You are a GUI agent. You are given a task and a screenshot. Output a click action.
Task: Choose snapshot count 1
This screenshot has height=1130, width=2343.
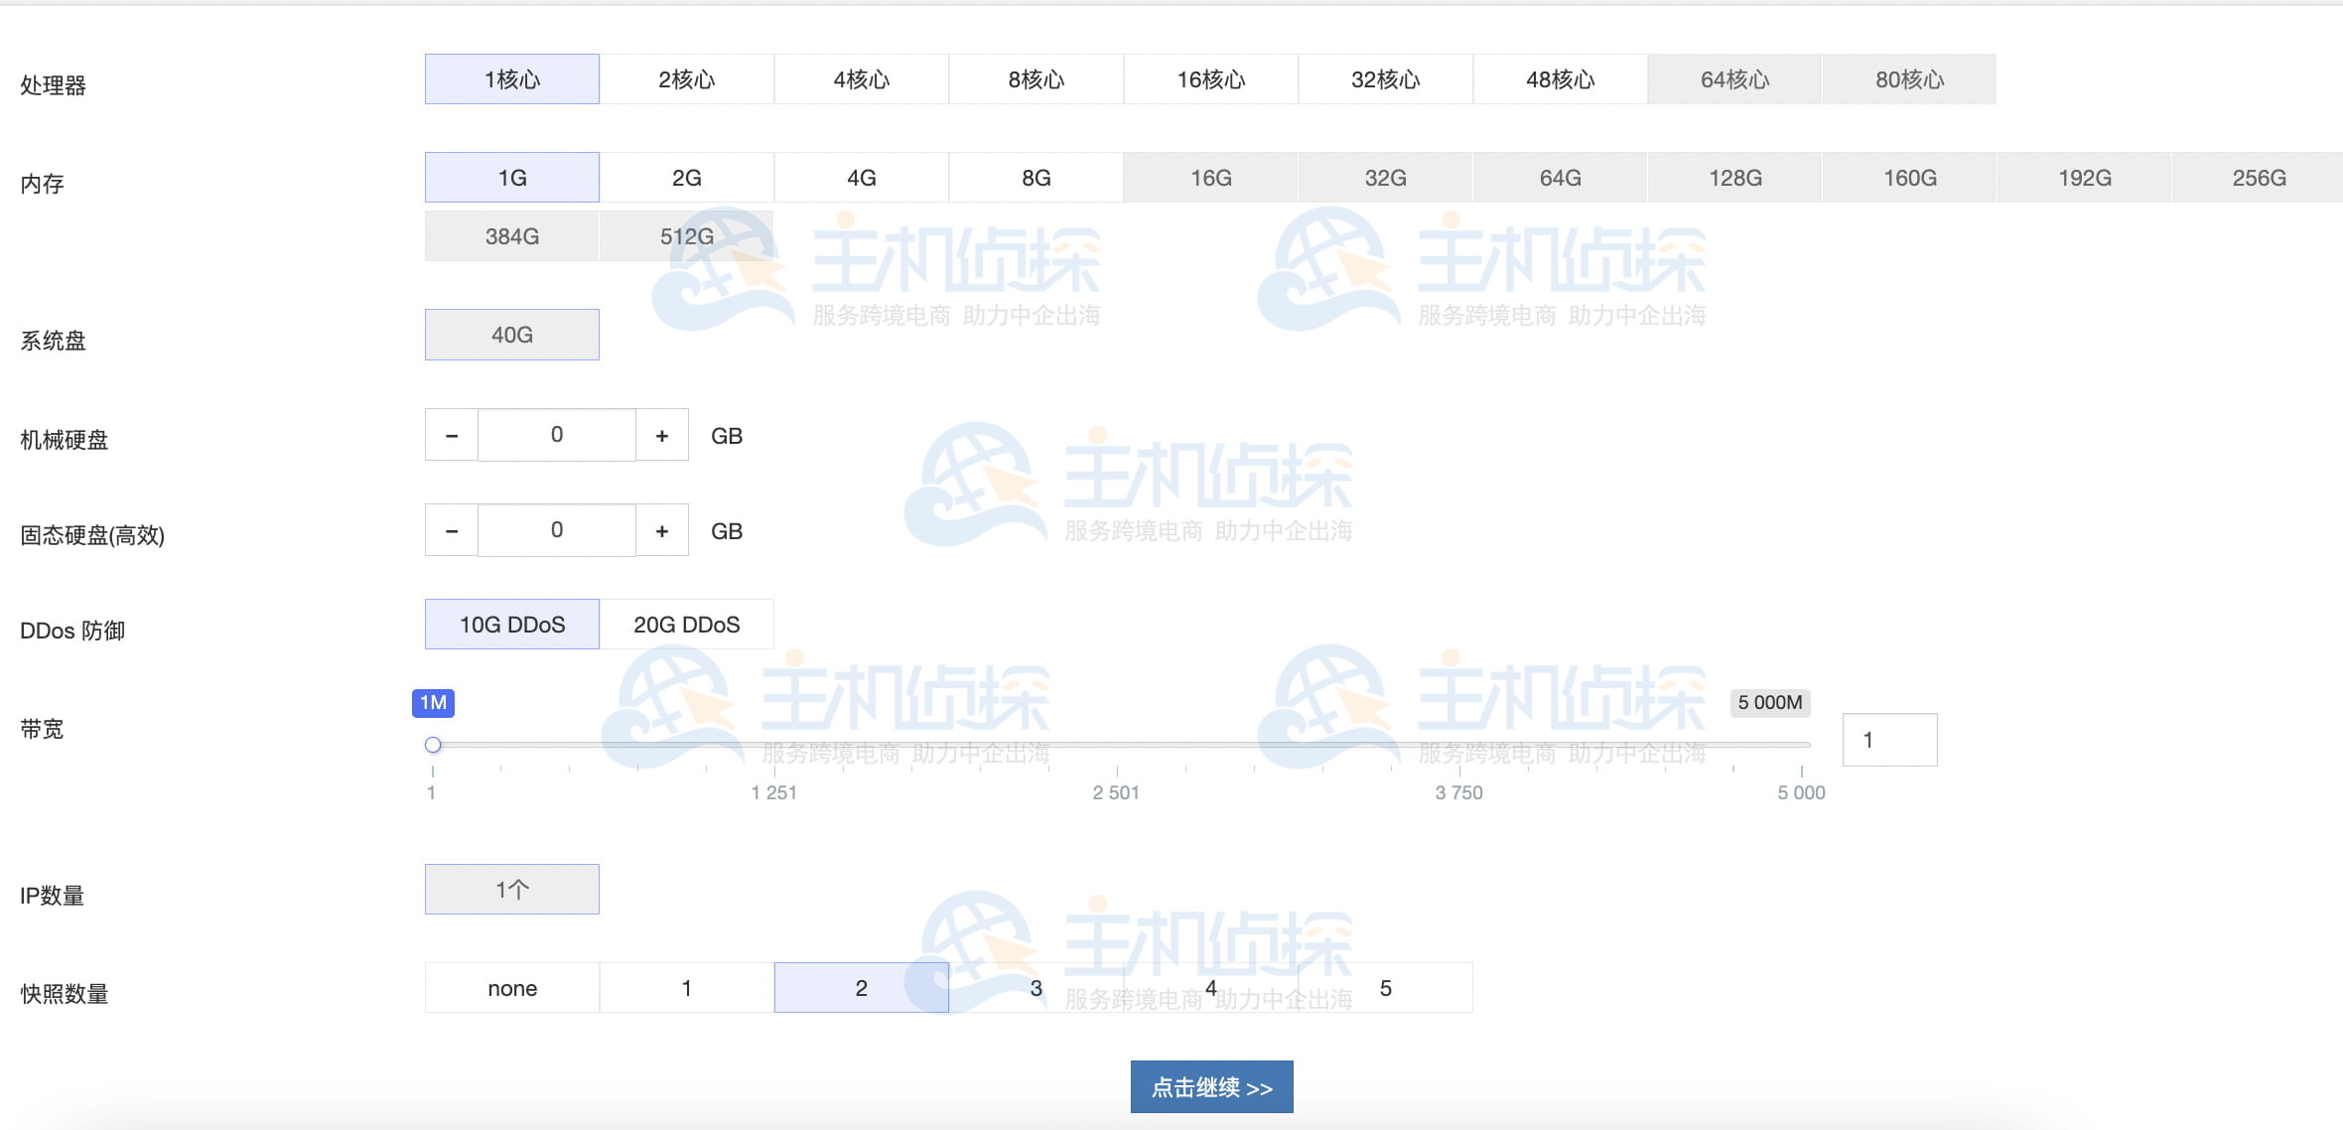pos(686,988)
